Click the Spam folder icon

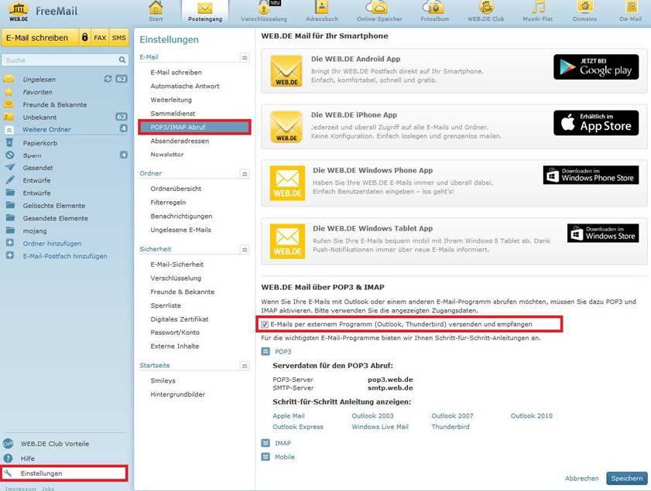(9, 155)
